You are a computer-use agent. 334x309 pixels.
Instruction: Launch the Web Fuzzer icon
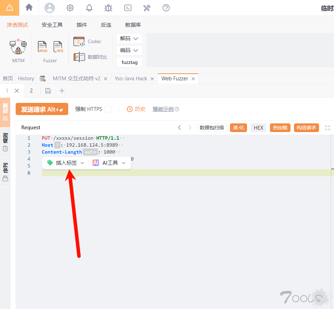[x=42, y=47]
